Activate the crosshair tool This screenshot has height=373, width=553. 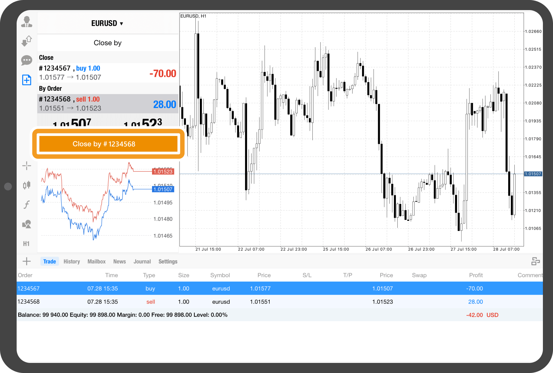point(27,166)
